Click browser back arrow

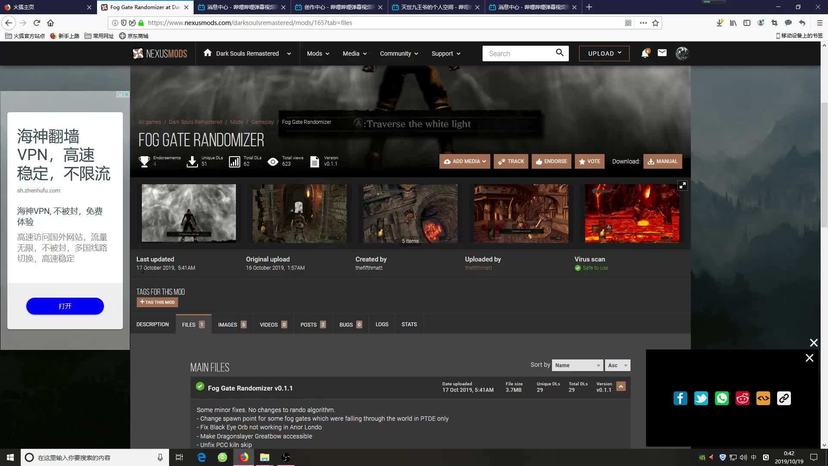coord(9,23)
